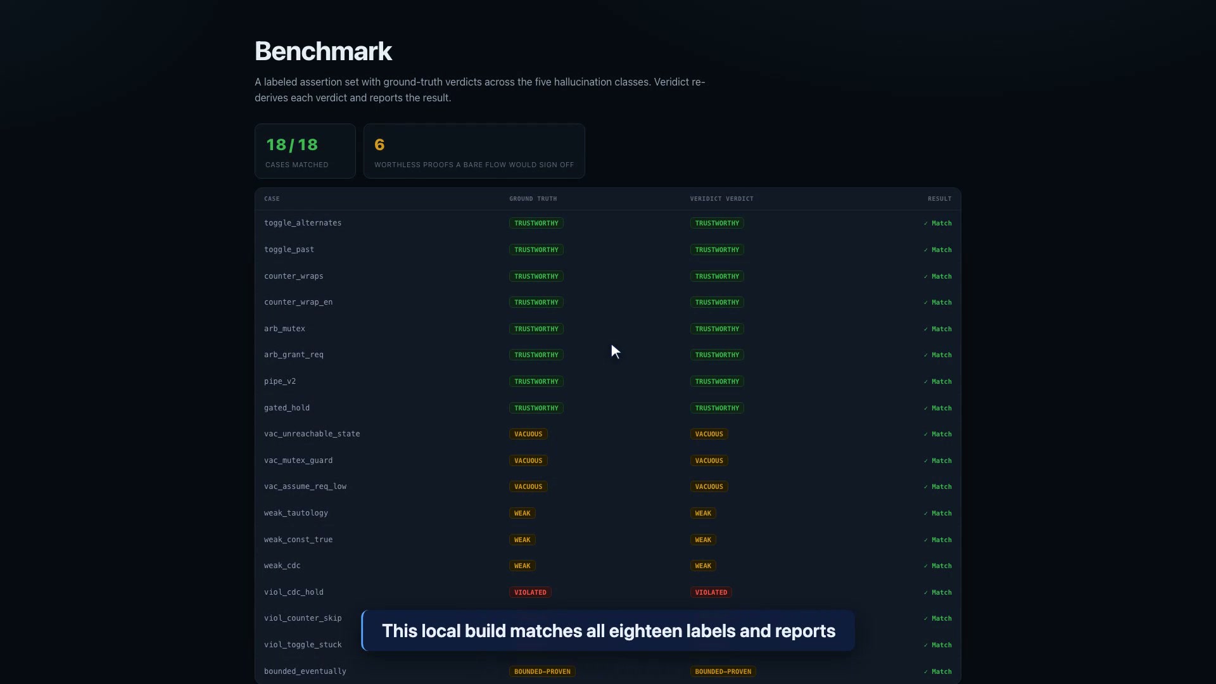The height and width of the screenshot is (684, 1216).
Task: Select the 6 worthless proofs stat card
Action: click(x=474, y=151)
